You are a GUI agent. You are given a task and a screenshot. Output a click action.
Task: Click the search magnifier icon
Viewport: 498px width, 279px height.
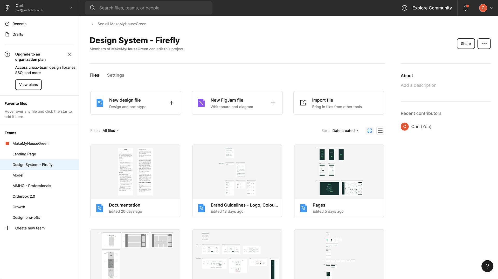93,8
